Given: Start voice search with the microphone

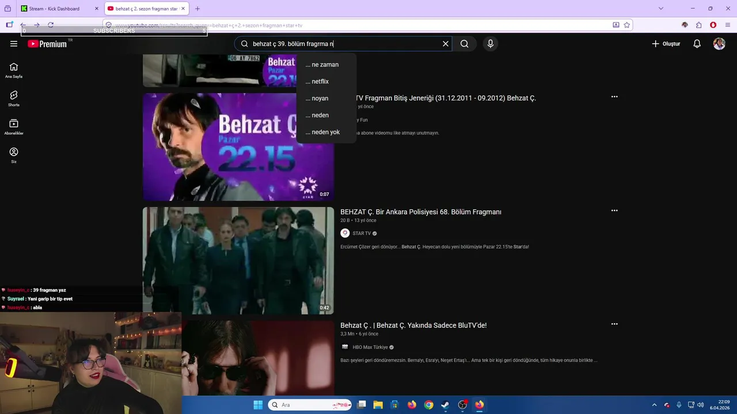Looking at the screenshot, I should pos(491,44).
